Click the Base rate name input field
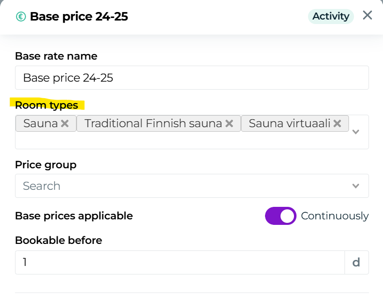Screen dimensions: 383x294 click(x=192, y=78)
